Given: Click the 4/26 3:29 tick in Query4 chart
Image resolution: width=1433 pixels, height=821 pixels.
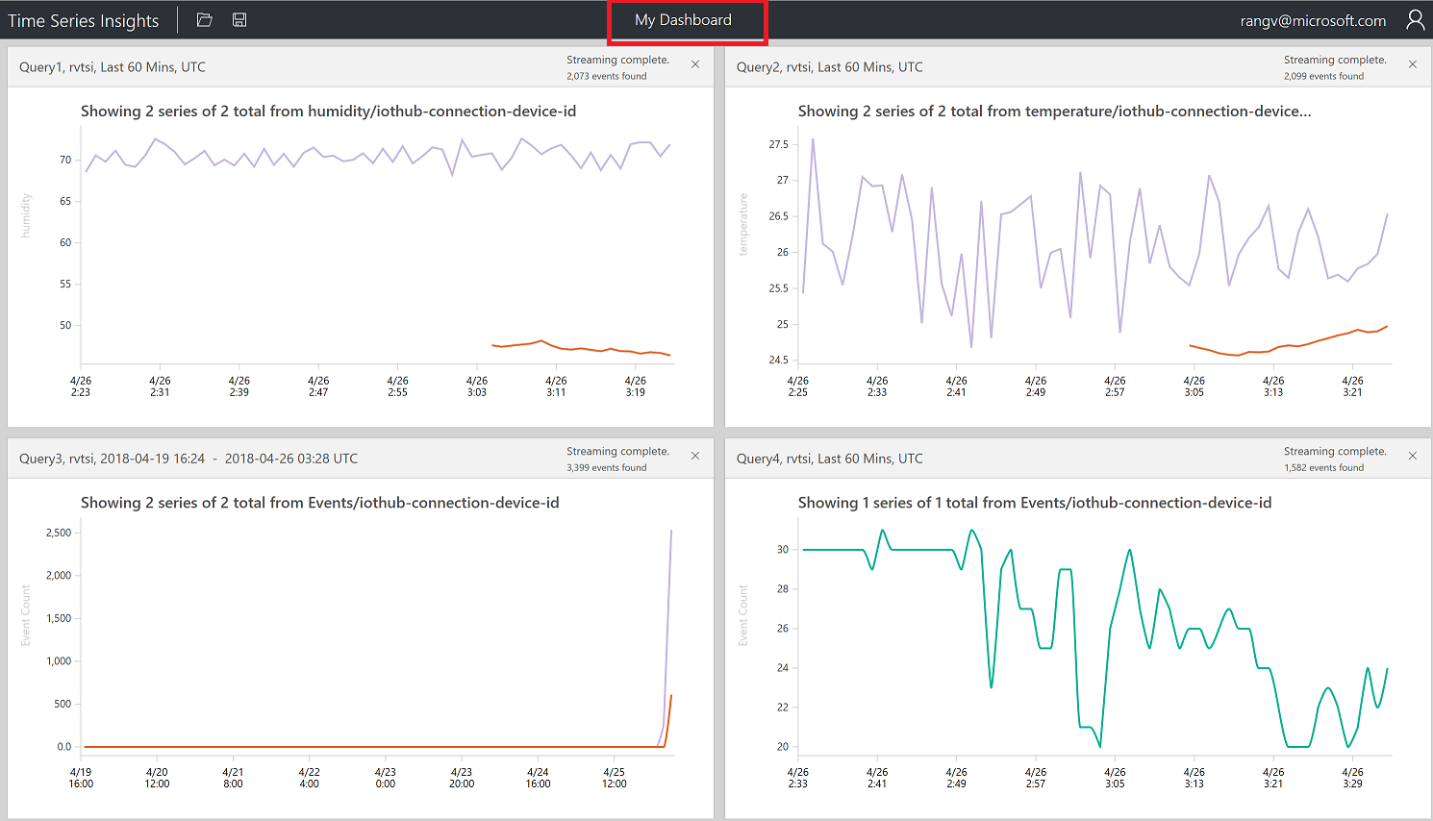Looking at the screenshot, I should click(x=1353, y=778).
